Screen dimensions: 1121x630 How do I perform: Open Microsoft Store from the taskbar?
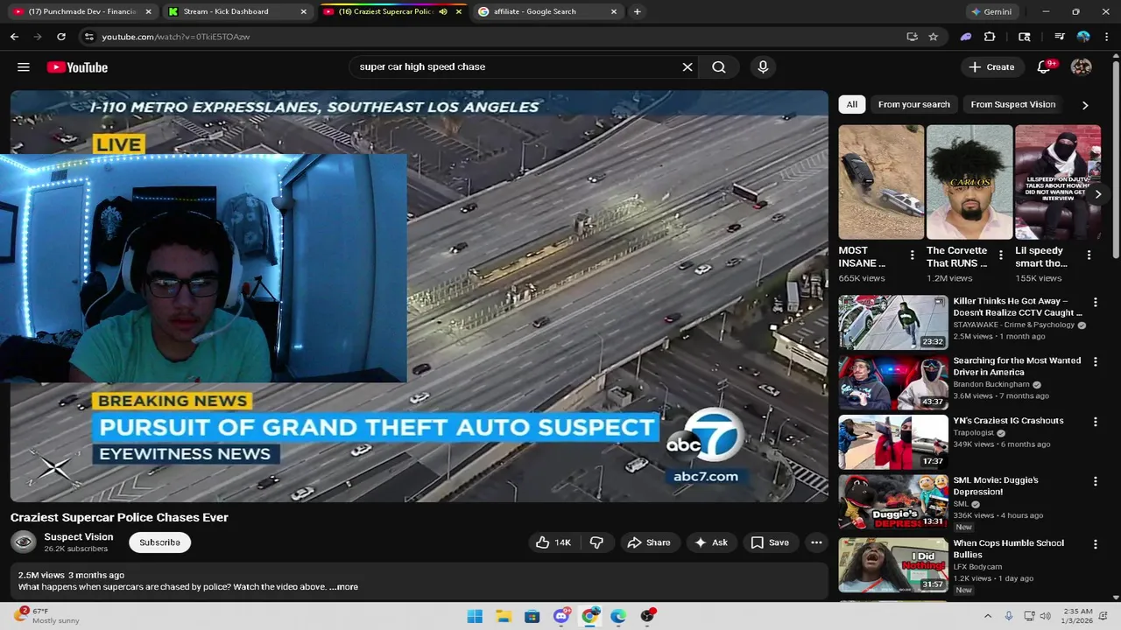[532, 616]
